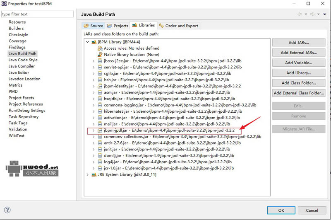The image size is (331, 220).
Task: Switch to the Projects tab
Action: [x=118, y=26]
